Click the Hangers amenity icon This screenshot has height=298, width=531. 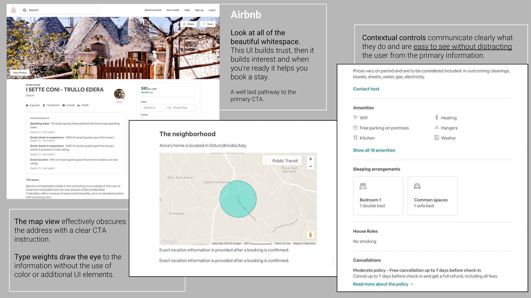click(437, 127)
